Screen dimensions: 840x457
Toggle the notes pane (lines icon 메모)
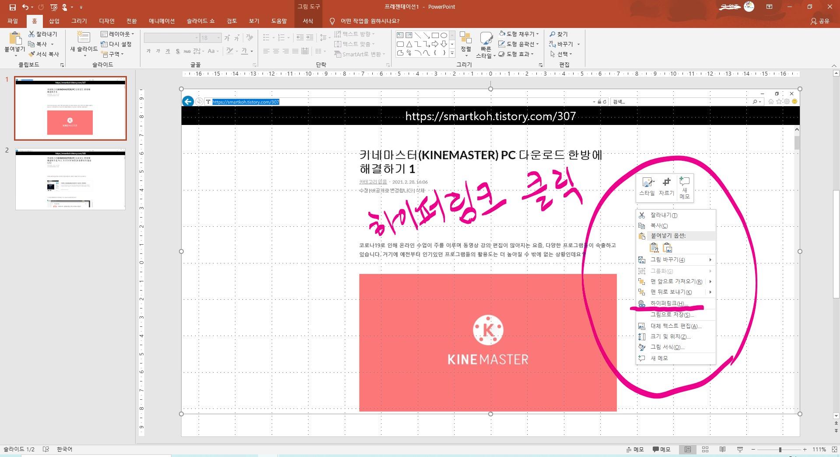coord(634,450)
